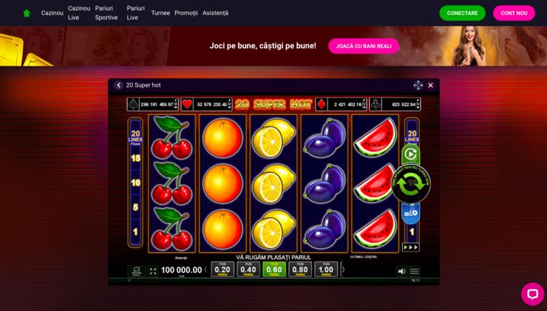
Task: Mute the game sound speaker icon
Action: click(x=401, y=271)
